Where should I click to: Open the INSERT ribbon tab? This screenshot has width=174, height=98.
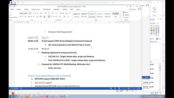pyautogui.click(x=19, y=10)
